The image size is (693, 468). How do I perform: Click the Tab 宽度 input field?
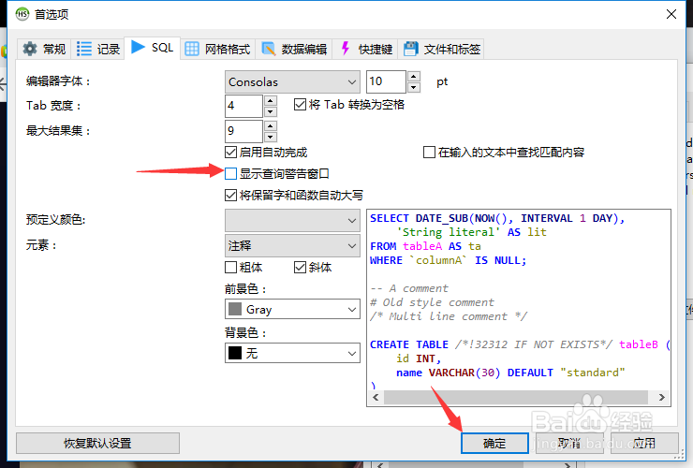click(244, 106)
